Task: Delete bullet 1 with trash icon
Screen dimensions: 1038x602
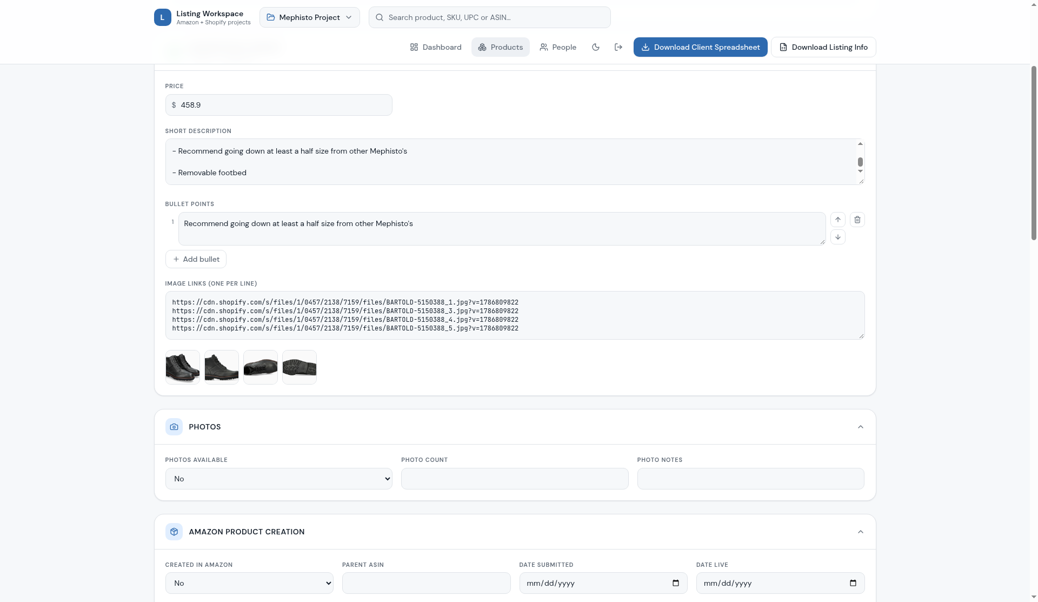Action: click(857, 220)
